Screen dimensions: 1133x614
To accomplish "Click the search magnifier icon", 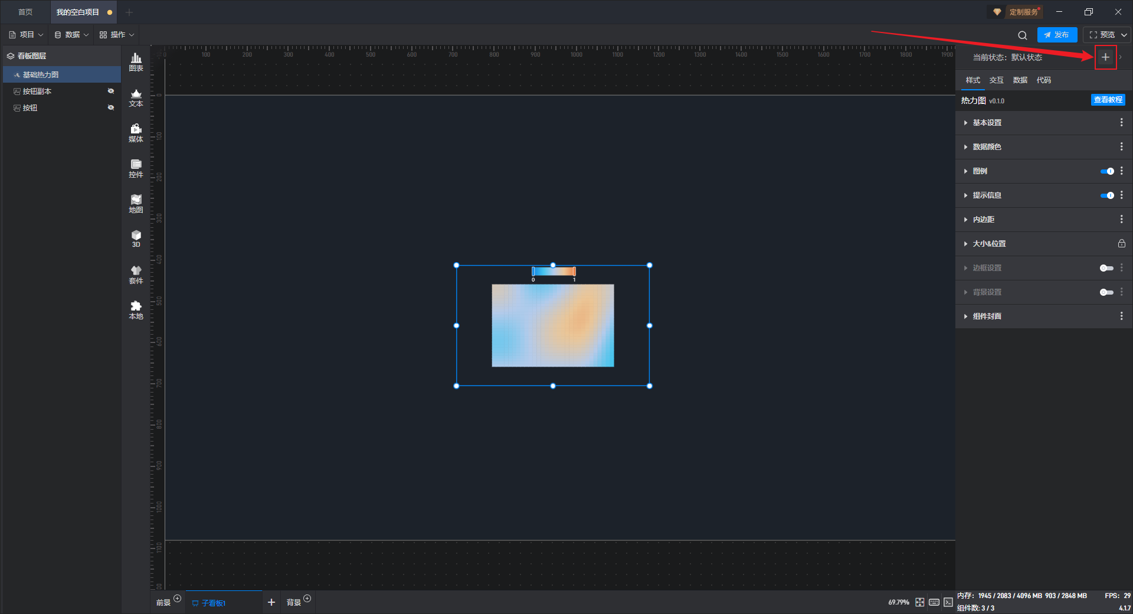I will [1023, 35].
